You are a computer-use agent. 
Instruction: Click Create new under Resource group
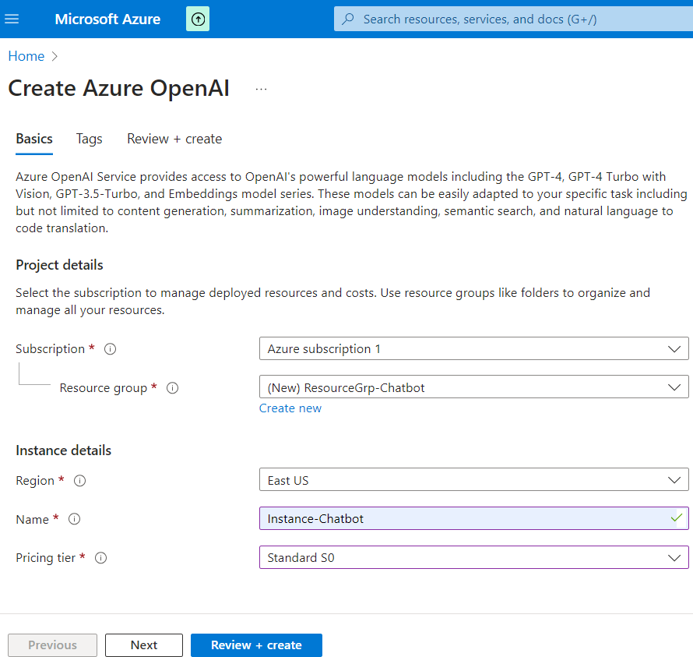tap(290, 408)
